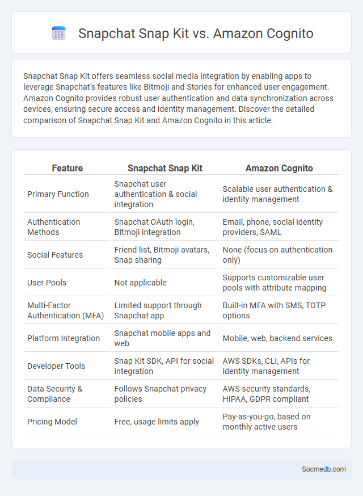Click the Developer Tools row label
Screen dimensions: 363x496
pyautogui.click(x=56, y=366)
